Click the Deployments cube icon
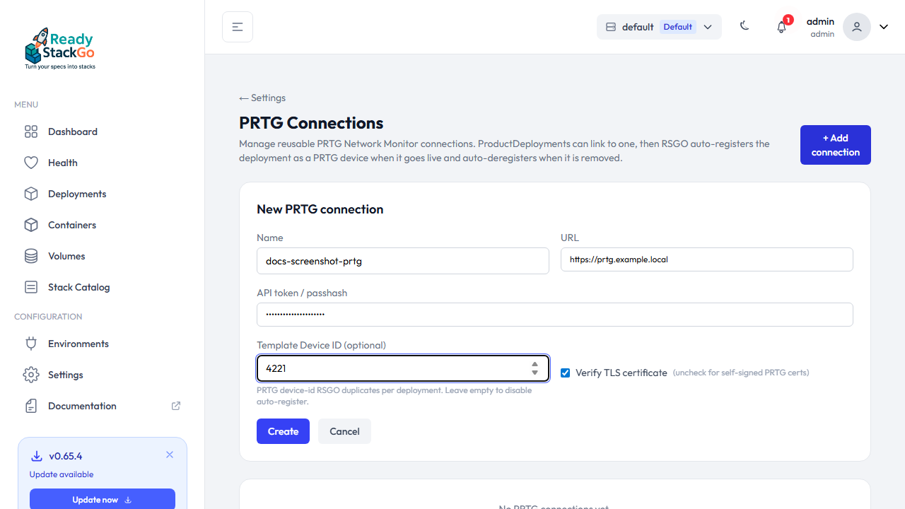The height and width of the screenshot is (509, 905). click(31, 194)
